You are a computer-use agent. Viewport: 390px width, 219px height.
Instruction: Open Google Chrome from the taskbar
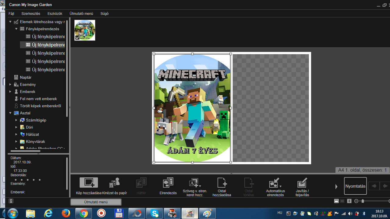(84, 213)
